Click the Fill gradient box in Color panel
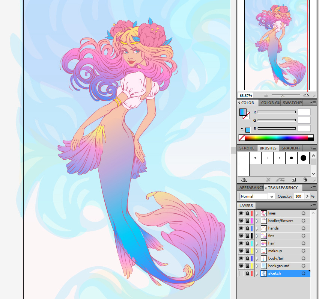This screenshot has height=299, width=319. [x=243, y=112]
